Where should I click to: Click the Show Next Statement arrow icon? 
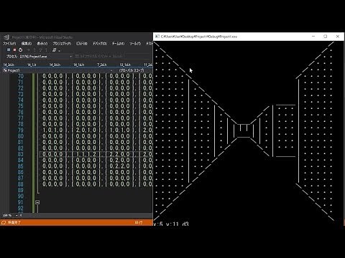click(x=28, y=49)
